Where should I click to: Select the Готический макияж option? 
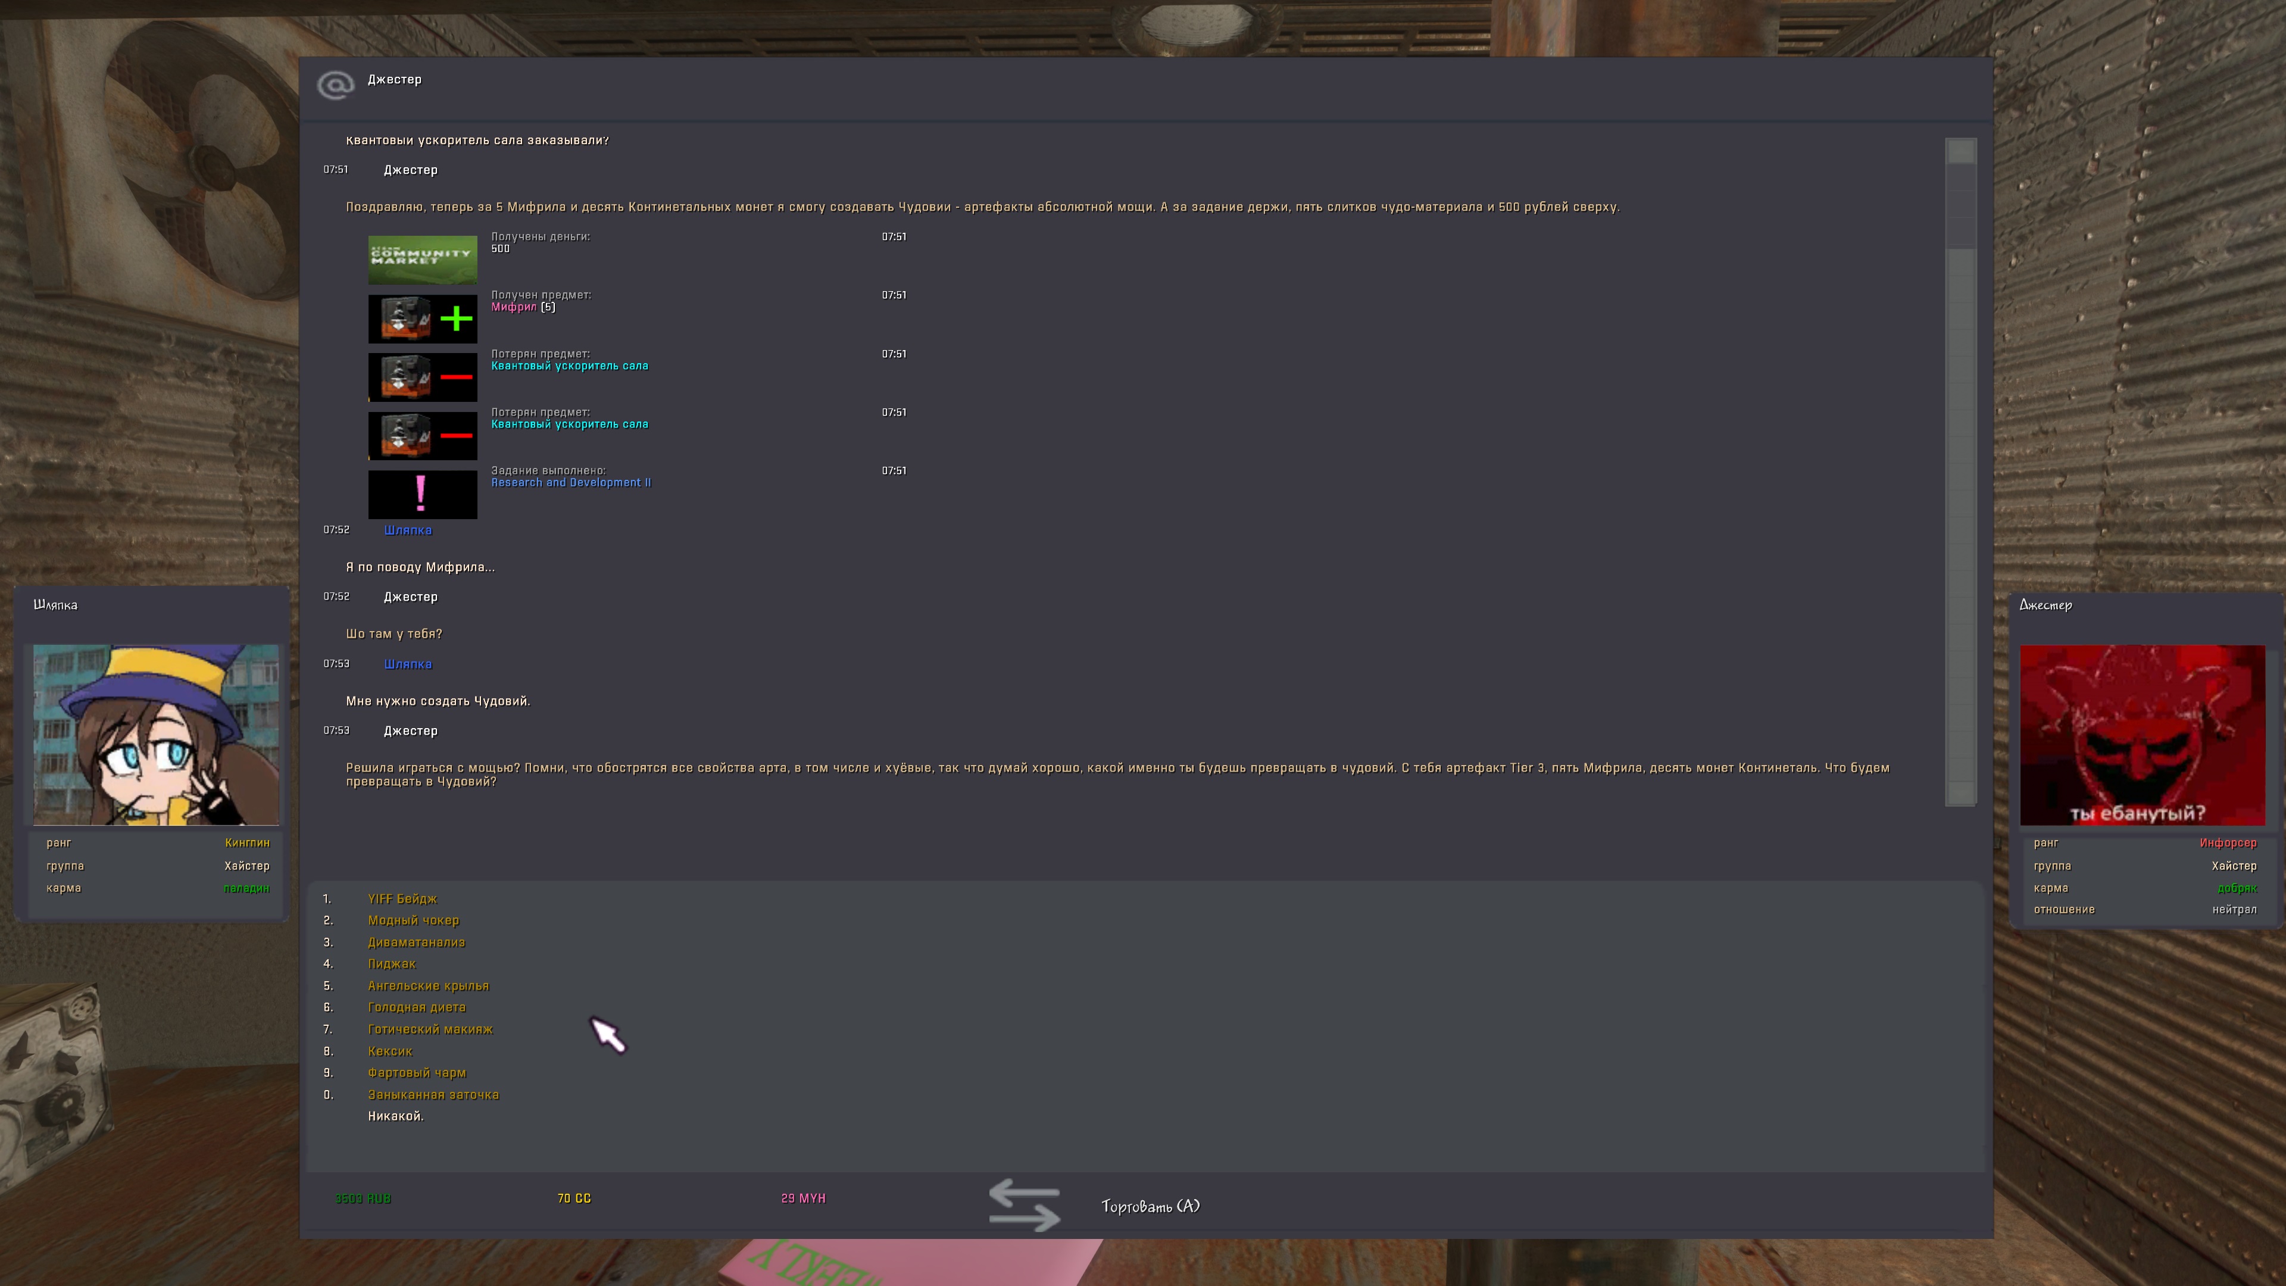pos(430,1029)
